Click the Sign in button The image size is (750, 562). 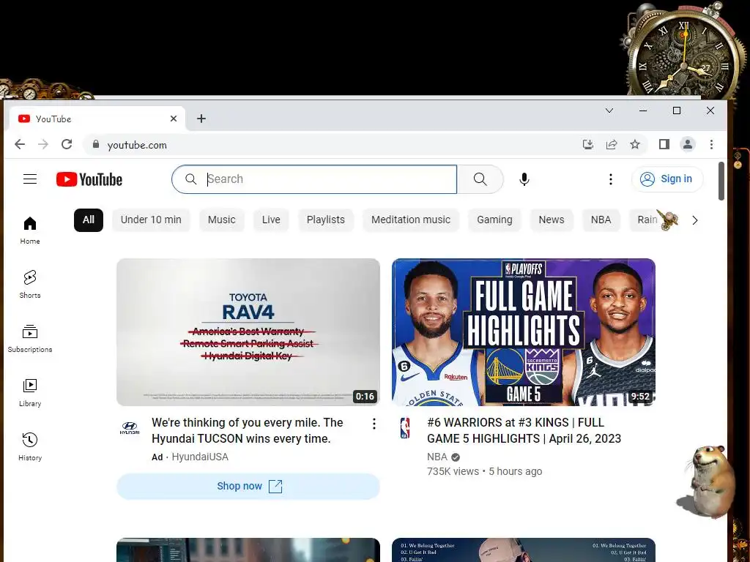(x=667, y=179)
